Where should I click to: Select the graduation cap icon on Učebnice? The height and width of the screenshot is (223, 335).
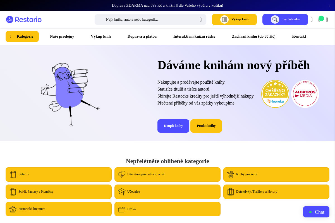[121, 192]
